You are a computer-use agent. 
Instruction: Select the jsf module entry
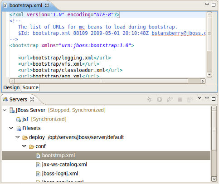tap(25, 119)
